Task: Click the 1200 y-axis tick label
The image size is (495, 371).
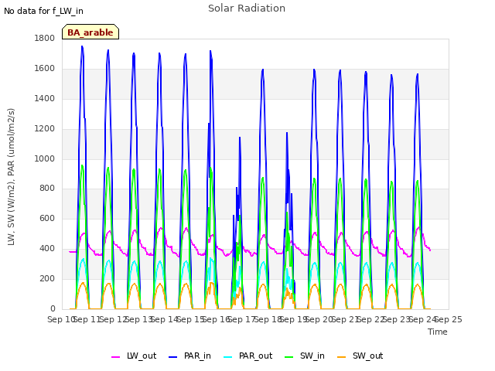Action: pos(45,129)
